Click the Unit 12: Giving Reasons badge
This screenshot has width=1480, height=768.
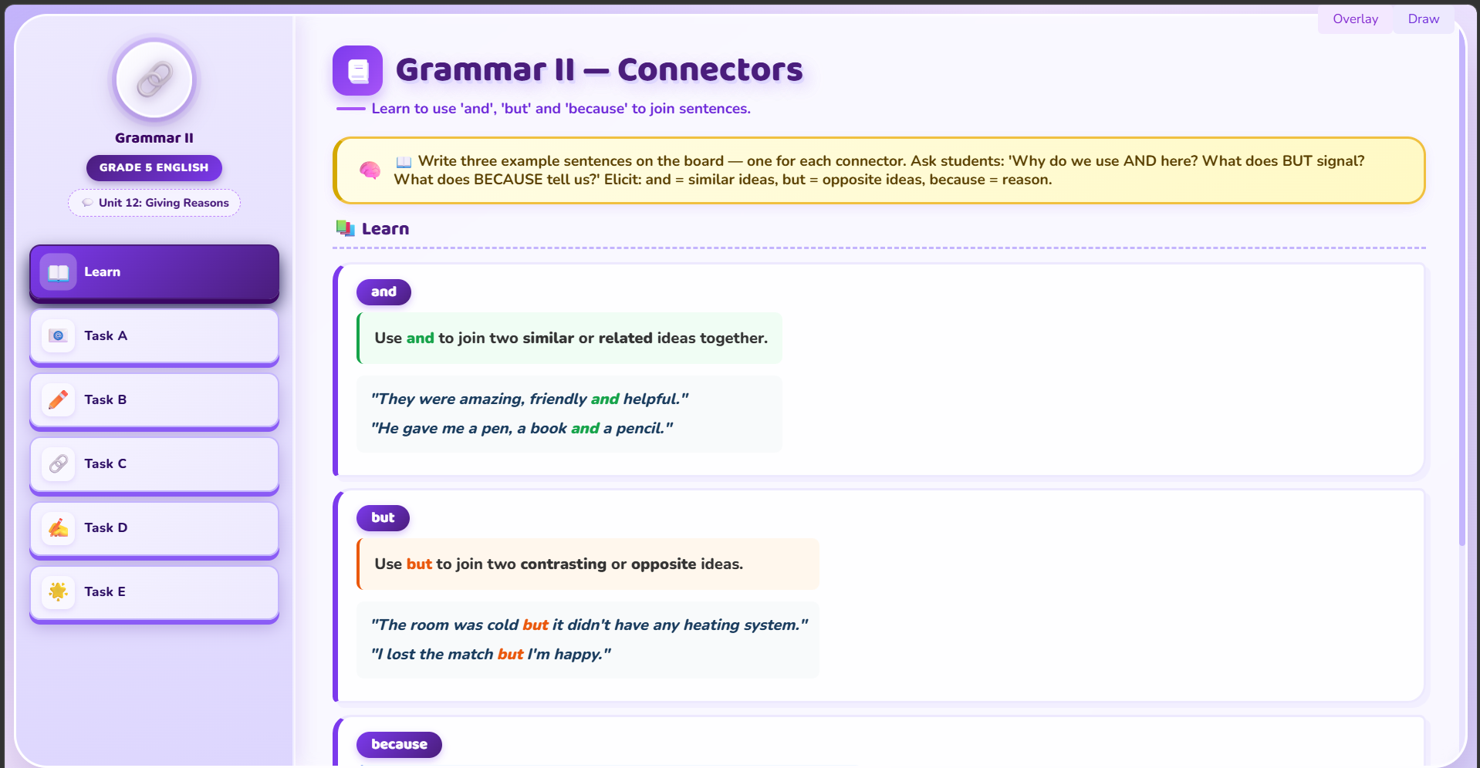(154, 203)
